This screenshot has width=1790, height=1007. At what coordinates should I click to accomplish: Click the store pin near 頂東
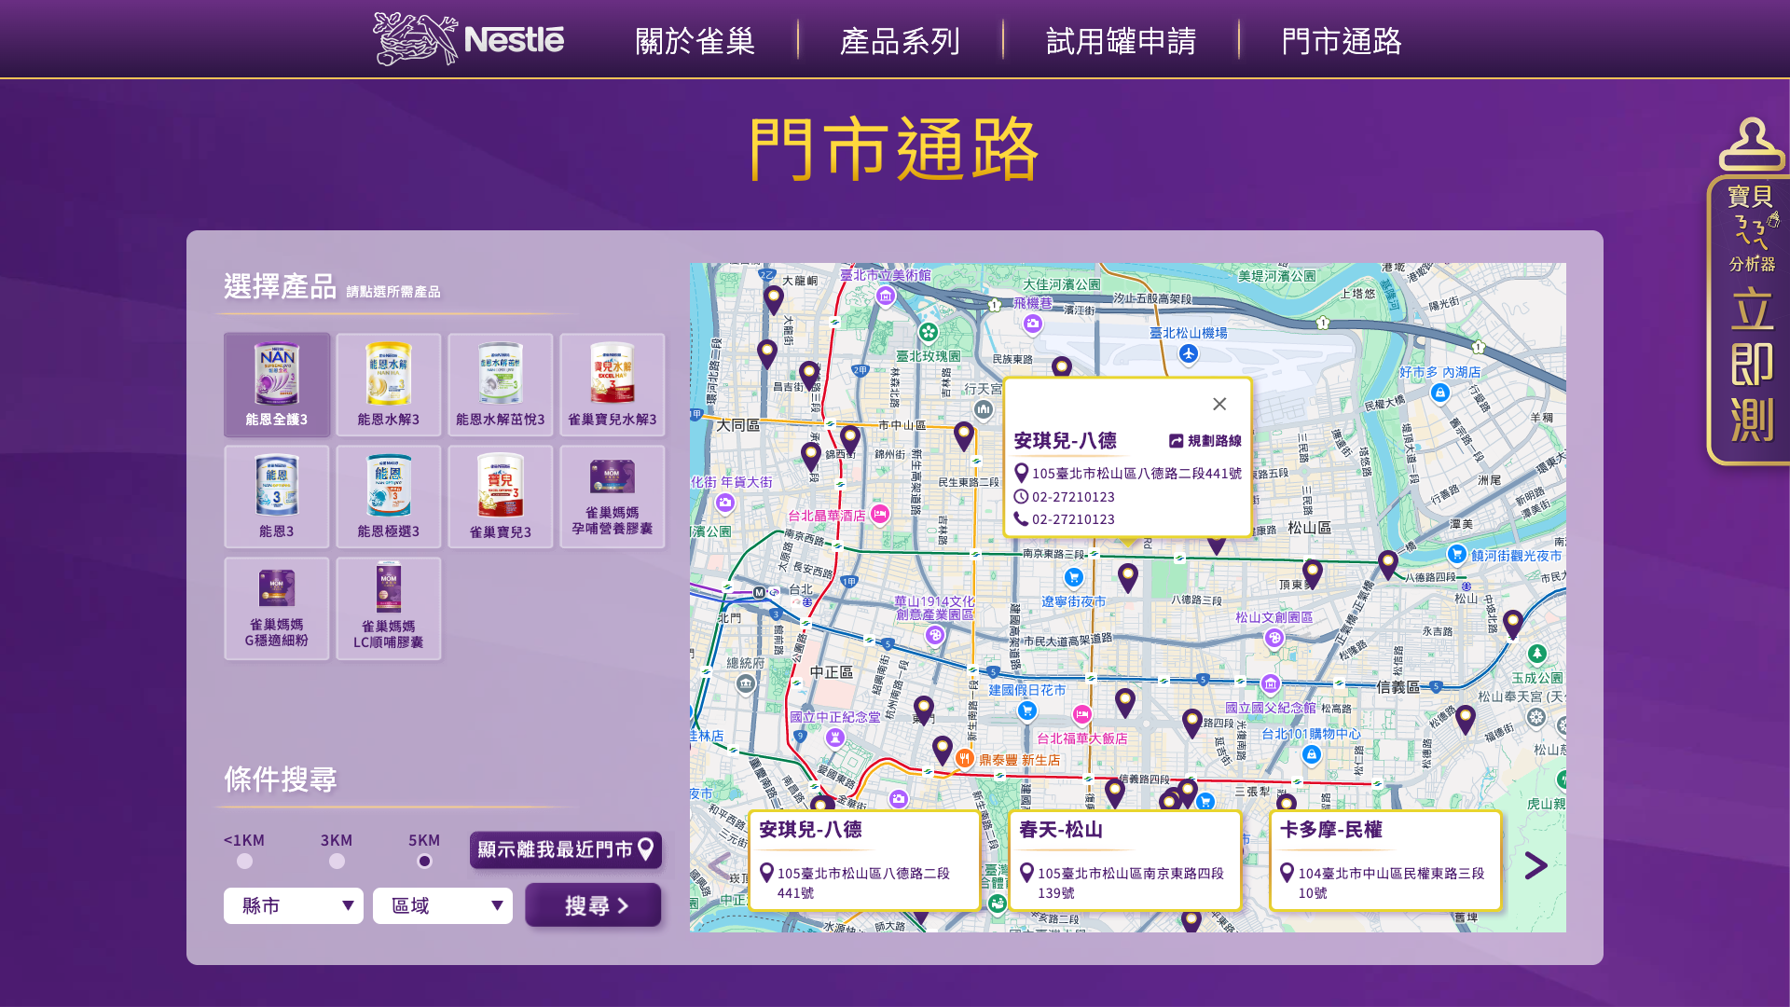tap(1313, 573)
